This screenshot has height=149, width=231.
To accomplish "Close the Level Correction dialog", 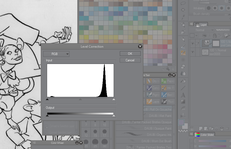I will 140,46.
